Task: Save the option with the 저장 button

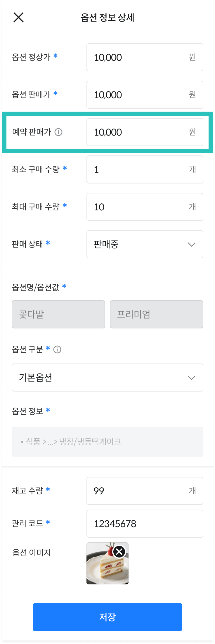Action: [107, 617]
